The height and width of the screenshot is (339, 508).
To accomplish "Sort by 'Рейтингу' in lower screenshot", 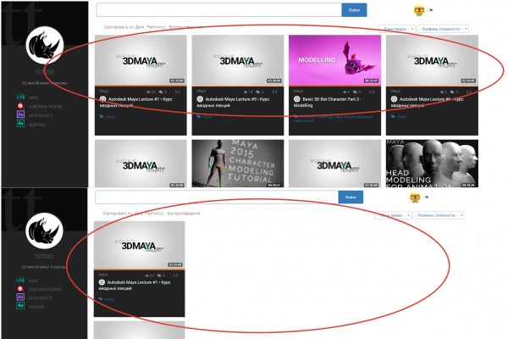I will pyautogui.click(x=155, y=214).
